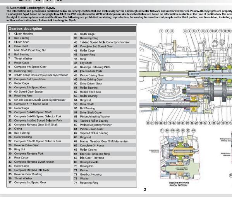Select "Complete 5 Th Speed Gear" row

39,104
